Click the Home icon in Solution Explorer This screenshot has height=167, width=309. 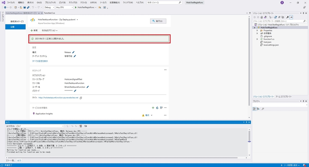tap(262, 17)
